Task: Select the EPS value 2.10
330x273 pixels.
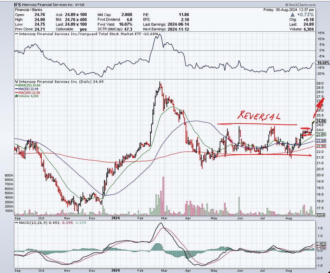Action: click(185, 19)
